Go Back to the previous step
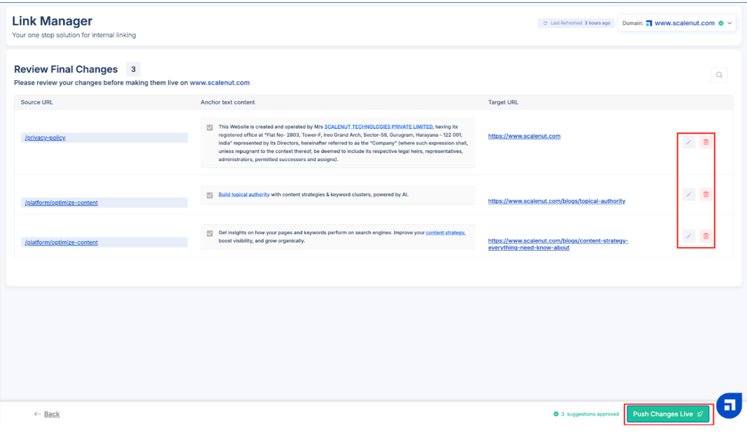 pyautogui.click(x=47, y=414)
